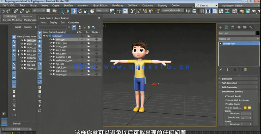Click the Mirror tool icon
261x134 pixels.
(188, 11)
